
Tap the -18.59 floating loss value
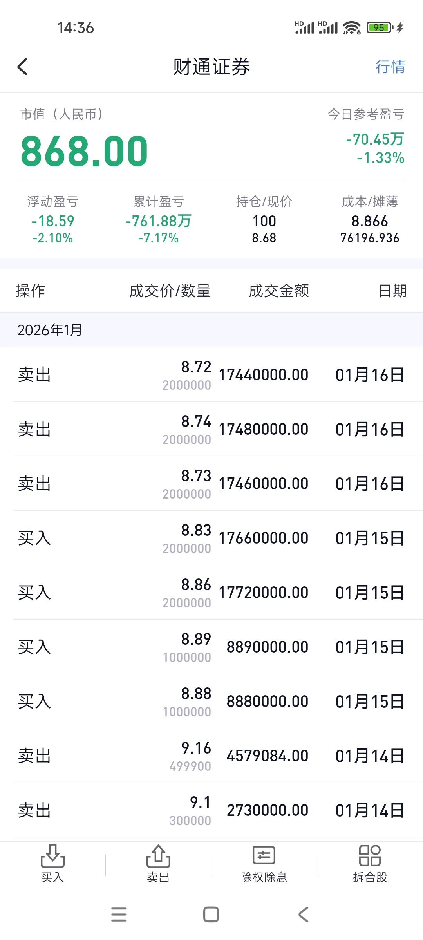point(53,221)
